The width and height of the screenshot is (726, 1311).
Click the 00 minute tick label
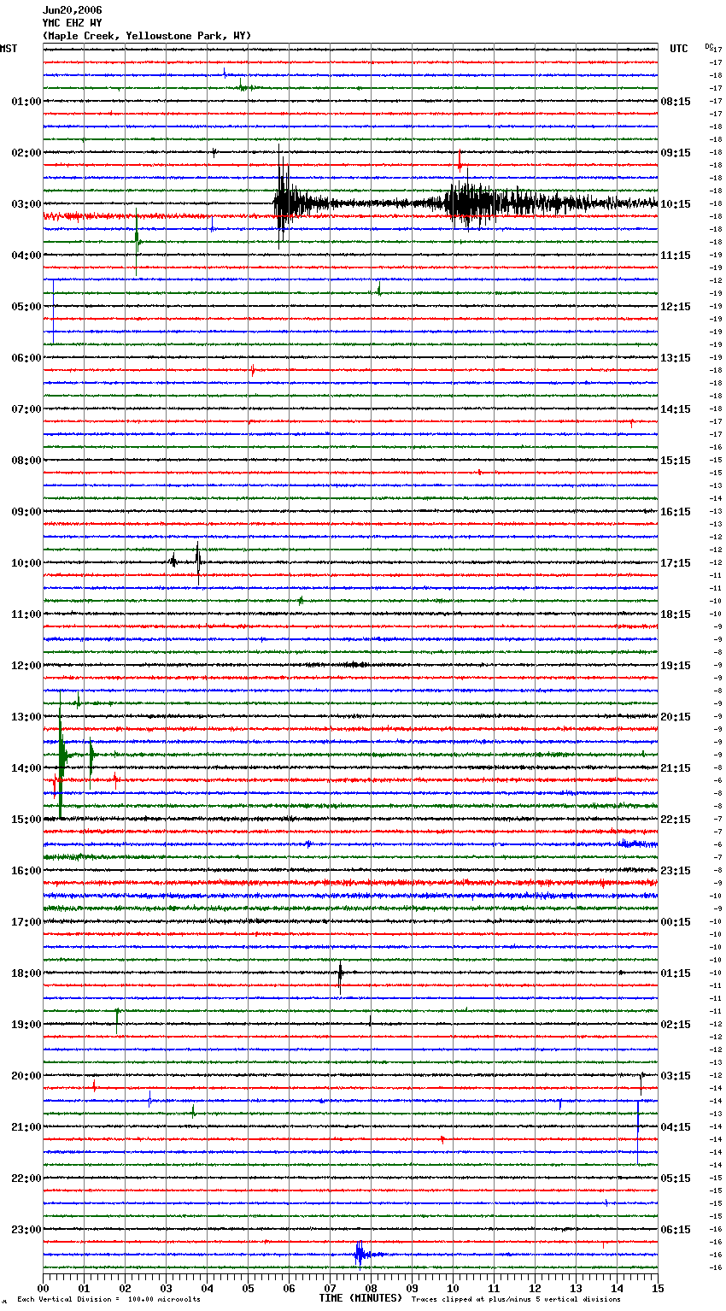click(x=43, y=1289)
